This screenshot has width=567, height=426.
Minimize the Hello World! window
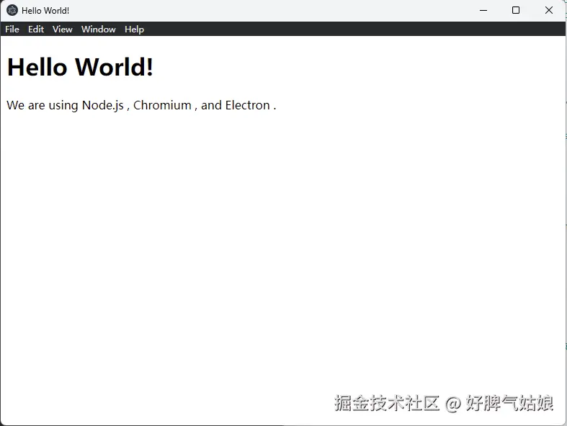483,10
